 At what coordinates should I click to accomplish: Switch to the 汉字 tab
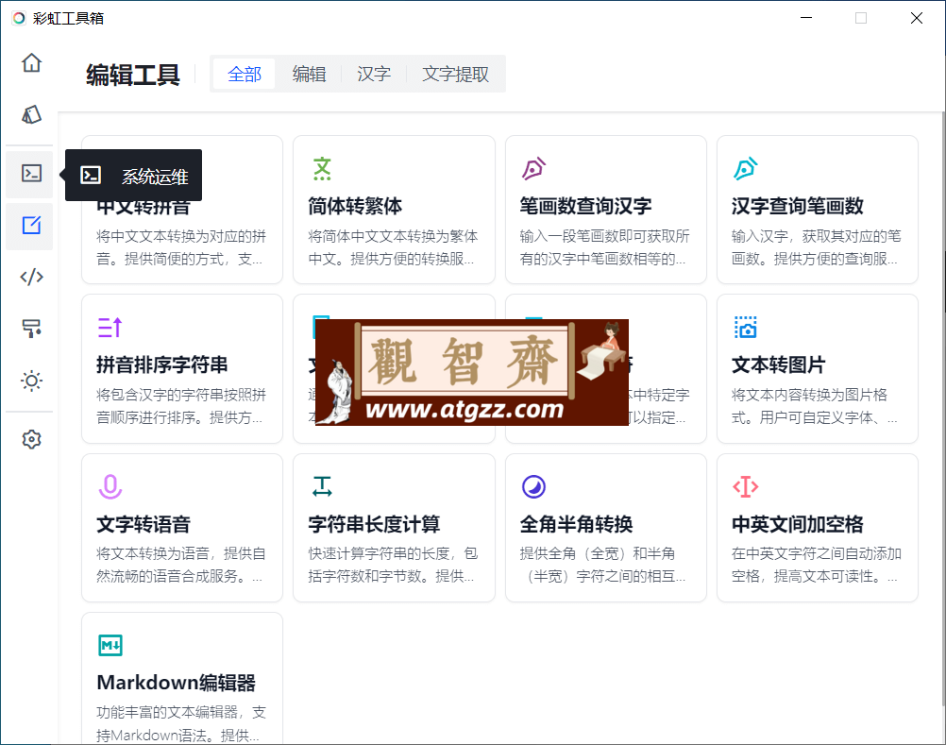374,75
